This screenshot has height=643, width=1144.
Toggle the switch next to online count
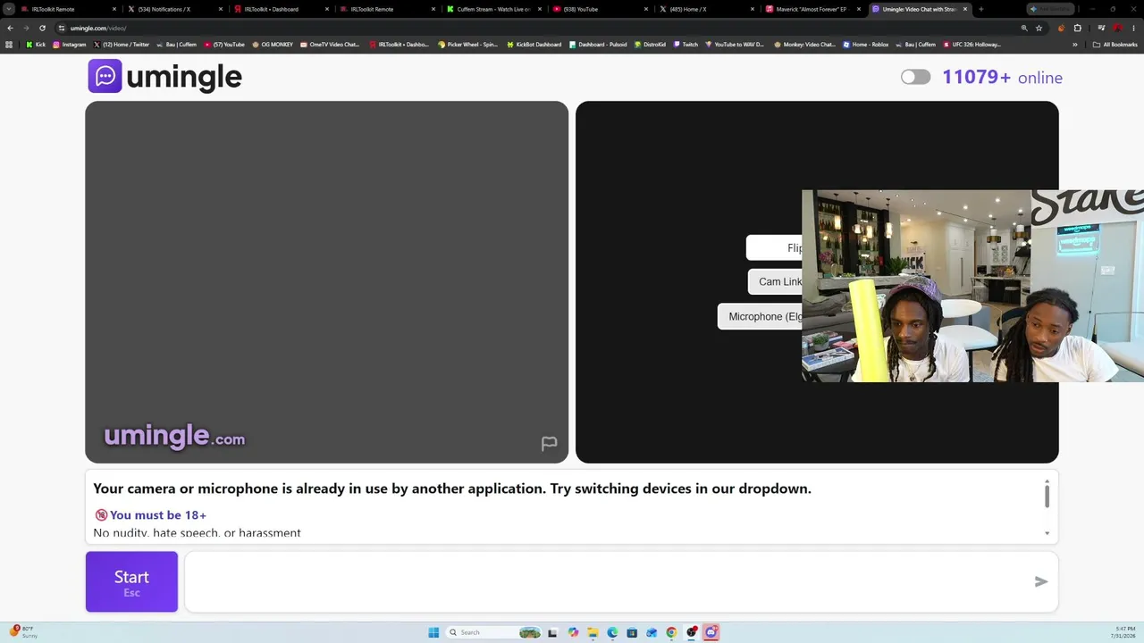(915, 77)
